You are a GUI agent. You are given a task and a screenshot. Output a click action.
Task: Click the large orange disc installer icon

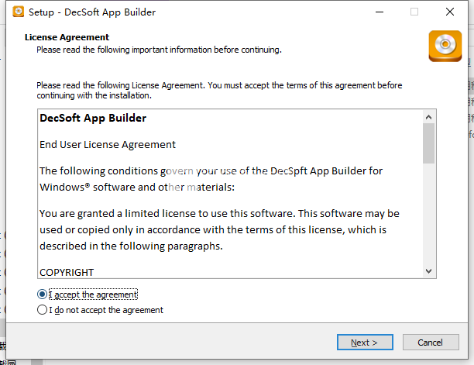point(445,46)
